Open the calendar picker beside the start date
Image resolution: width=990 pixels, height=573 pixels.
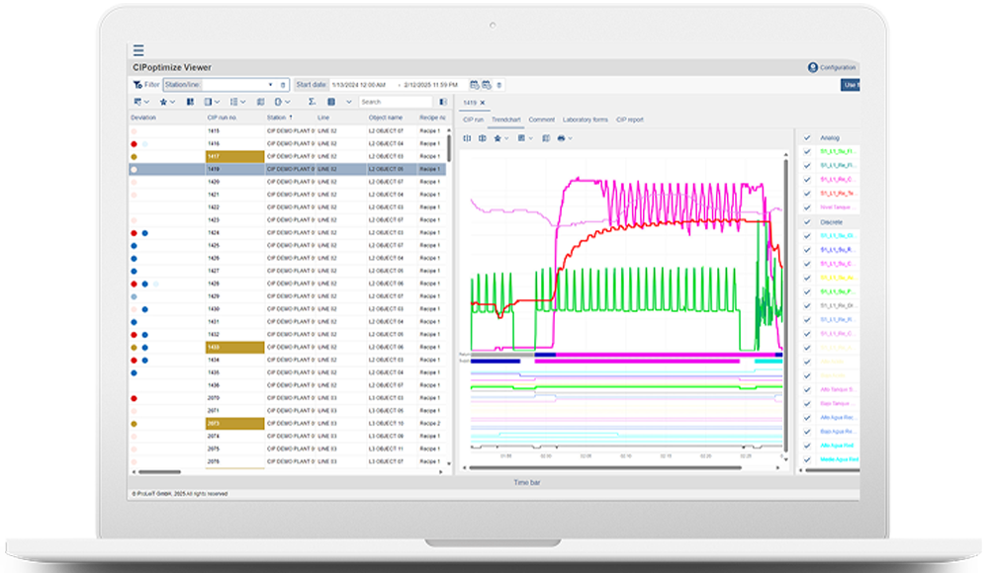[x=474, y=85]
